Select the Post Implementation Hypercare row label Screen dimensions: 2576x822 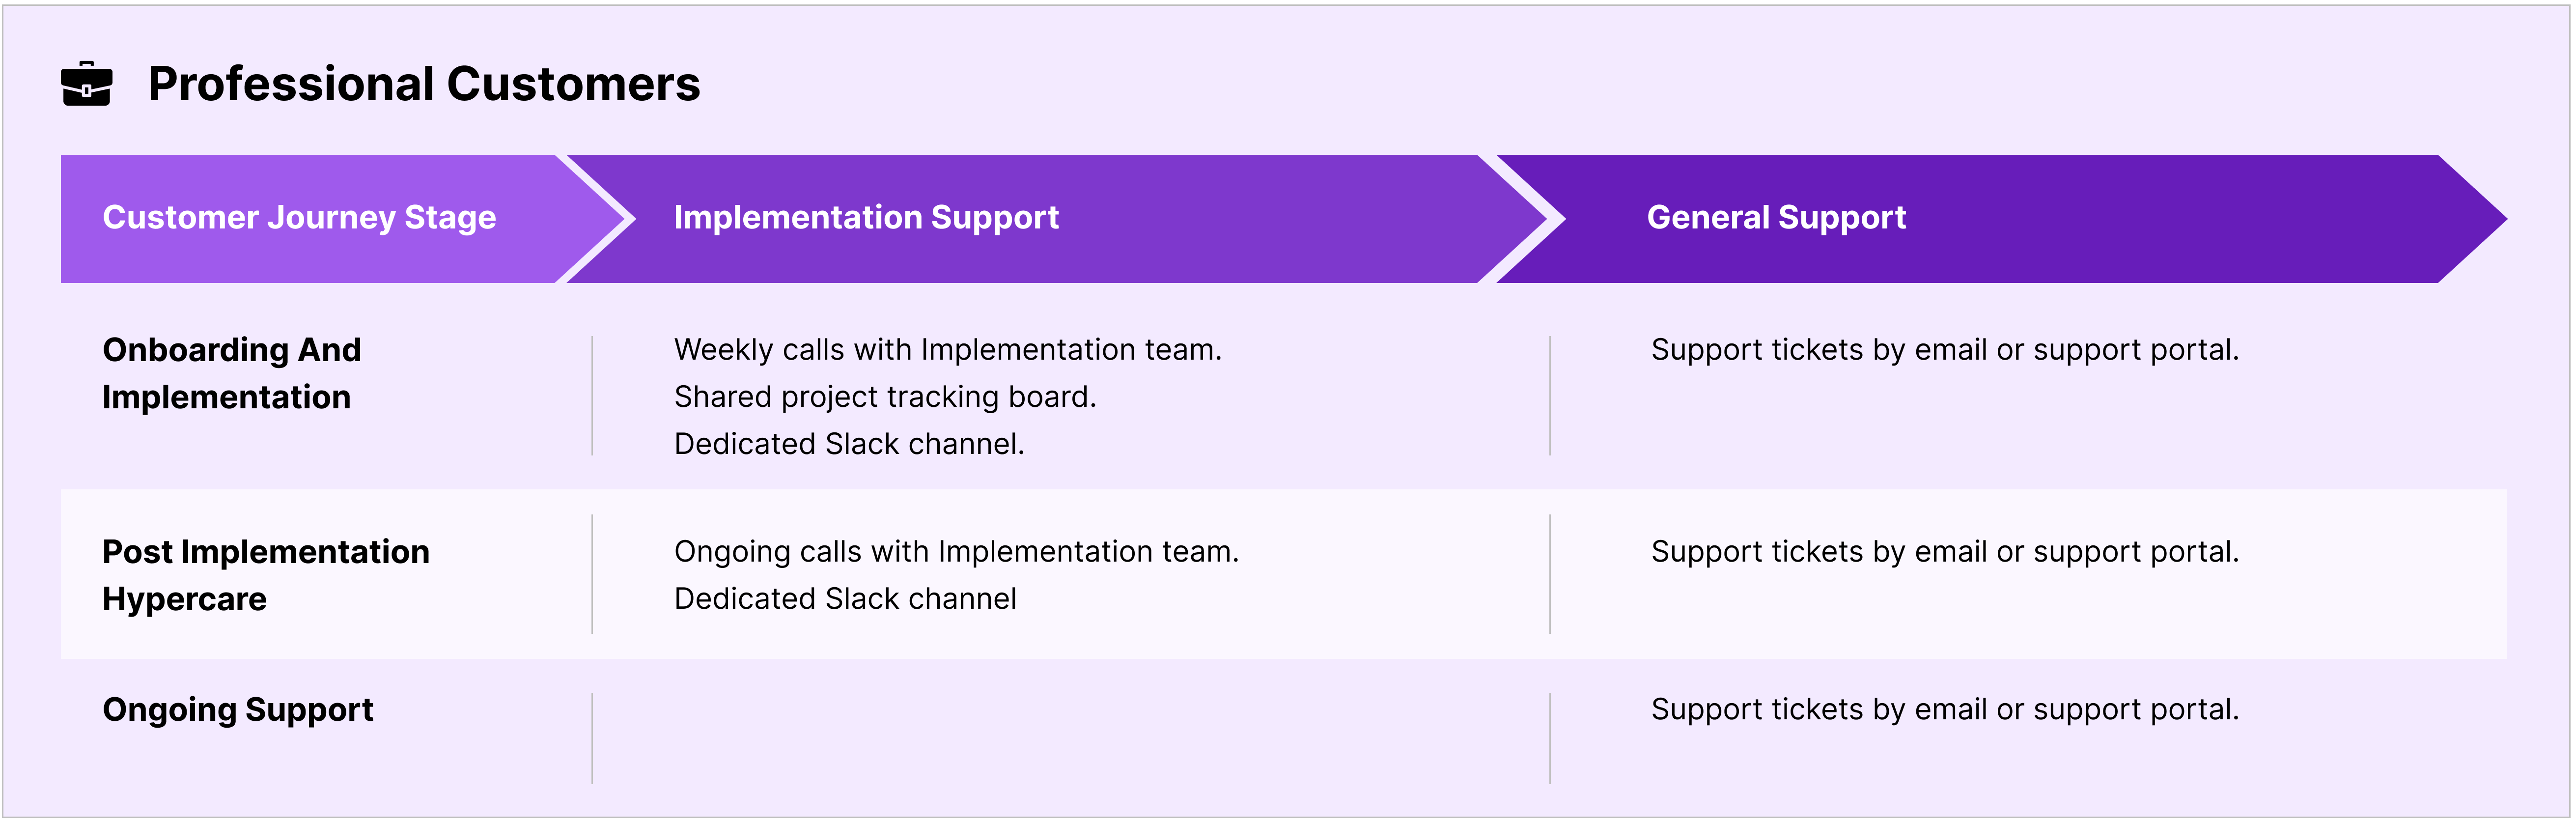click(x=266, y=575)
